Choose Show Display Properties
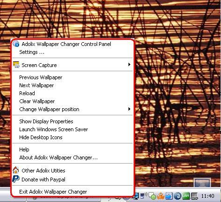This screenshot has height=202, width=221. pyautogui.click(x=72, y=121)
